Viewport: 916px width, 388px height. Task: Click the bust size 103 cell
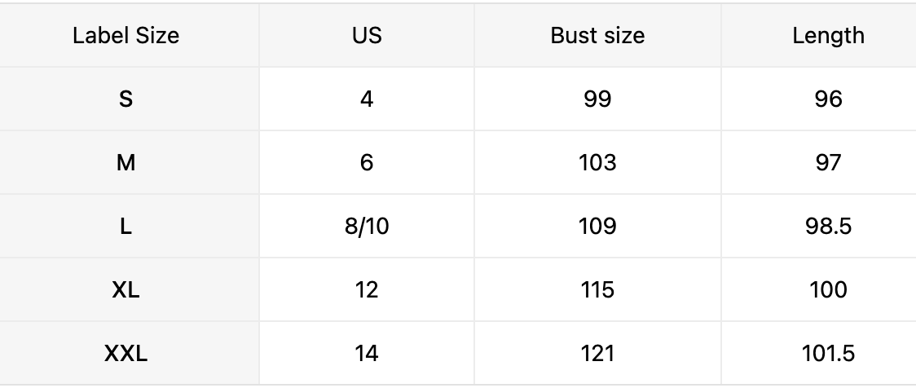(597, 163)
